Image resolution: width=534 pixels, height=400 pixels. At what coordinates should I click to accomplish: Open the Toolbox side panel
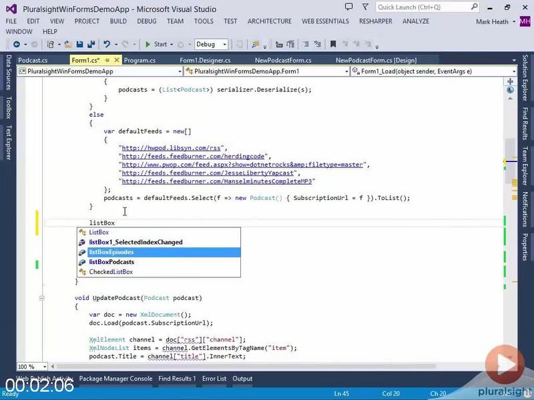[9, 107]
